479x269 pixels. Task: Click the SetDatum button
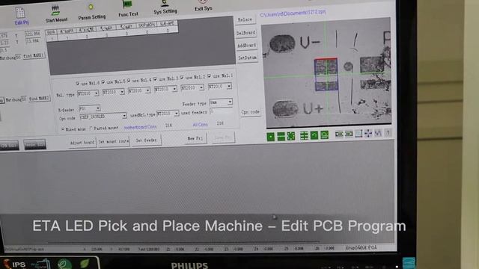pyautogui.click(x=247, y=58)
